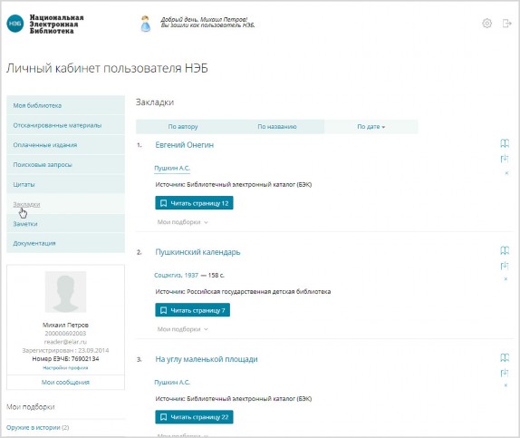
Task: Click the НЭБ round logo
Action: 15,24
